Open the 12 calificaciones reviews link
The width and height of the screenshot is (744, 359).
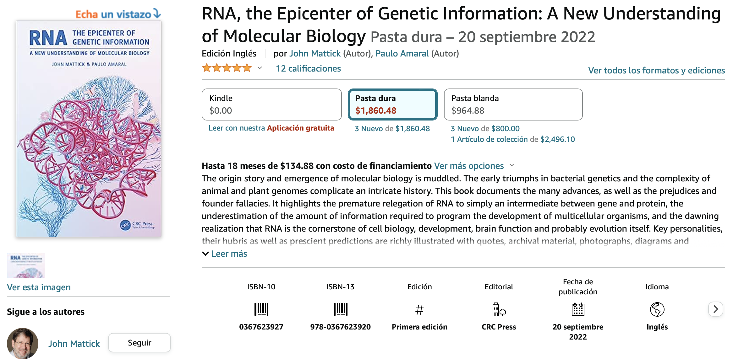pos(308,68)
